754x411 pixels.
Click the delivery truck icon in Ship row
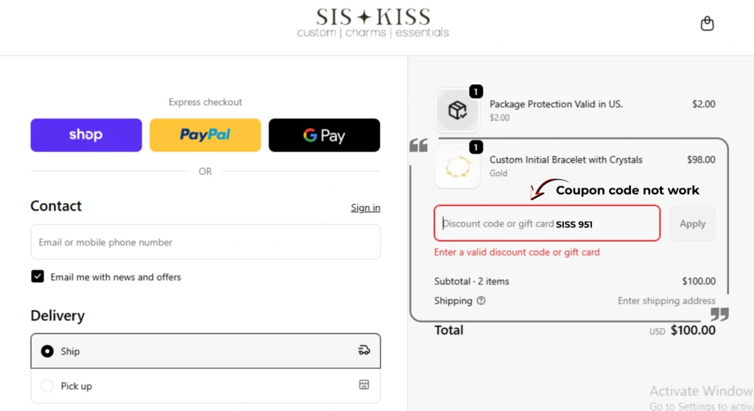tap(364, 351)
